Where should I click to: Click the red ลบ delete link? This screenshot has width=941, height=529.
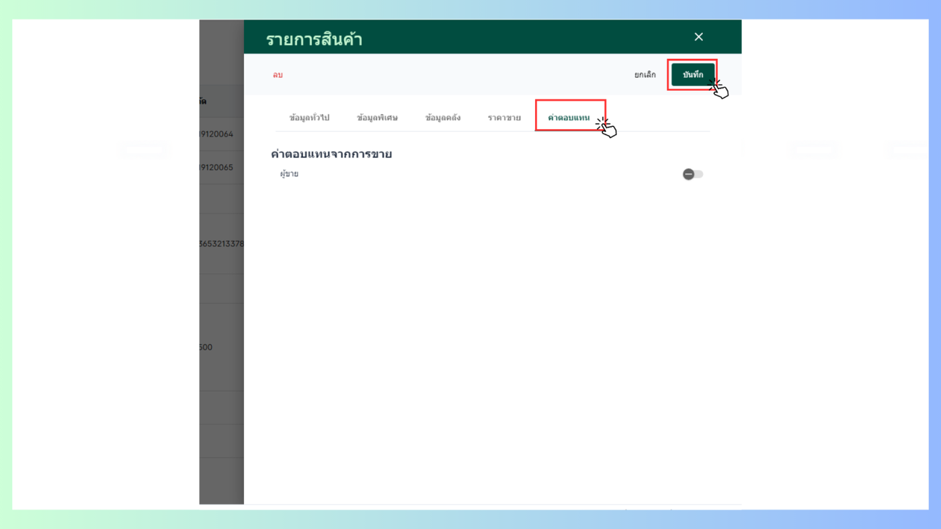tap(278, 75)
